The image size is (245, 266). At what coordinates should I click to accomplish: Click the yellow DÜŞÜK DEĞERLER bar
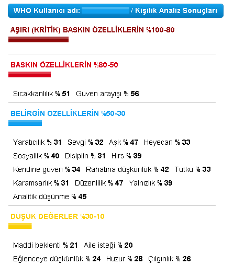[x=20, y=226]
